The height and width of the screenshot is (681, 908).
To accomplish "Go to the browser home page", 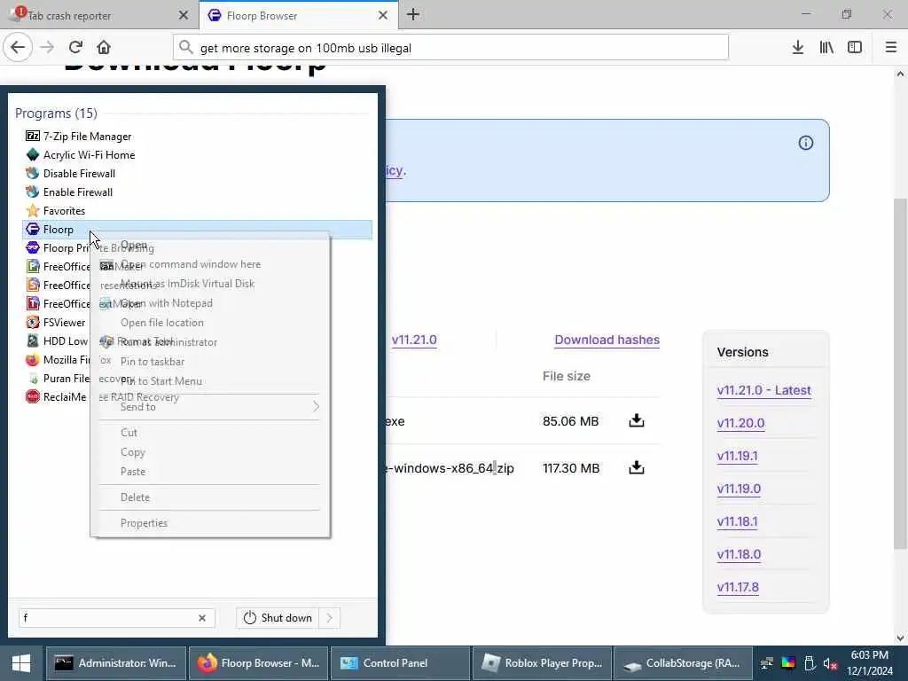I will pos(104,48).
